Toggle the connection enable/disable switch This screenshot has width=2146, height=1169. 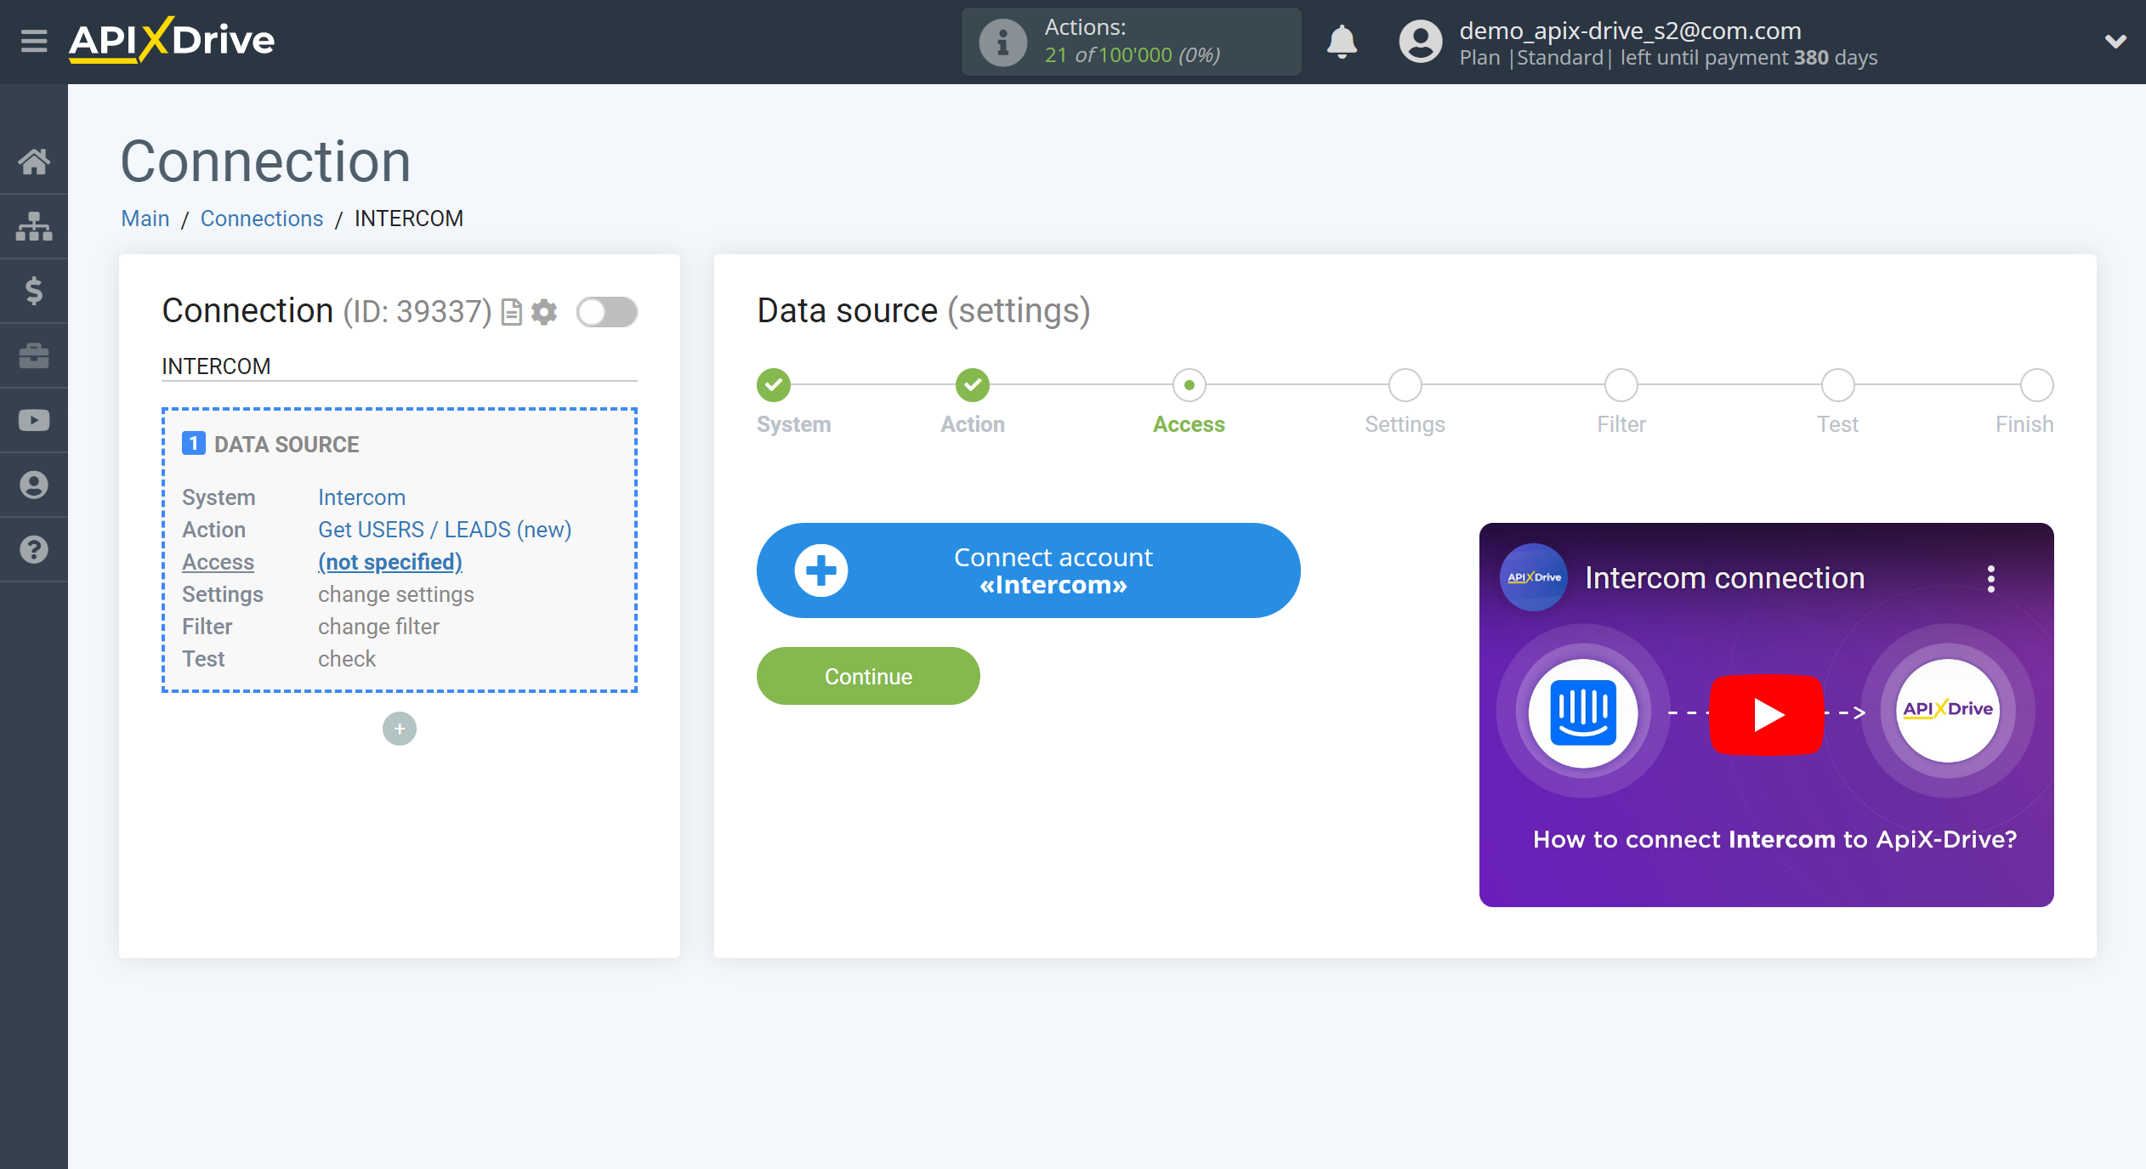click(606, 312)
